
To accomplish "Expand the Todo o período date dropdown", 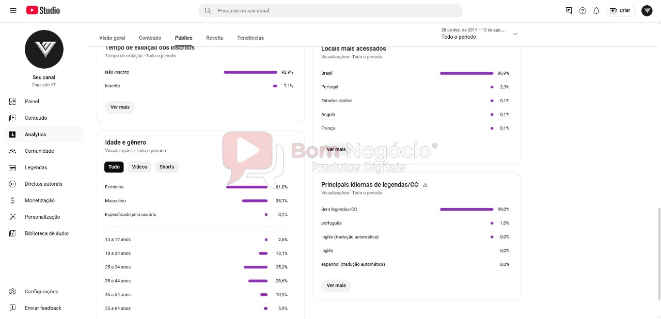I will pyautogui.click(x=479, y=34).
